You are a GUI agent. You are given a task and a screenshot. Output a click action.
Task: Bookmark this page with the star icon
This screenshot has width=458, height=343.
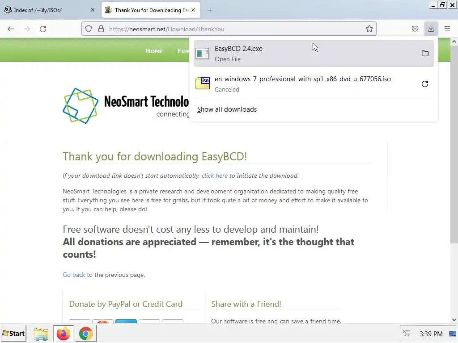coord(369,29)
